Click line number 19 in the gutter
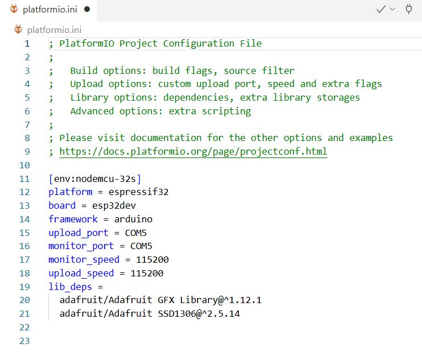The height and width of the screenshot is (352, 422). (x=24, y=287)
